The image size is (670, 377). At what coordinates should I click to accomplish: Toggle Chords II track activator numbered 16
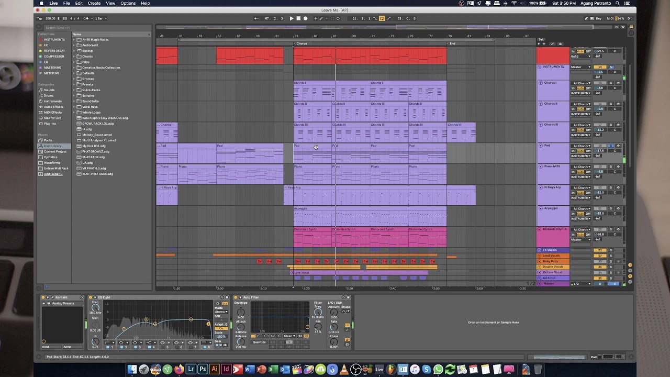(600, 104)
